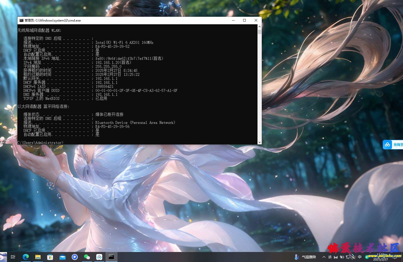Click the cmd scrollbar down arrow
This screenshot has width=403, height=262.
259,142
